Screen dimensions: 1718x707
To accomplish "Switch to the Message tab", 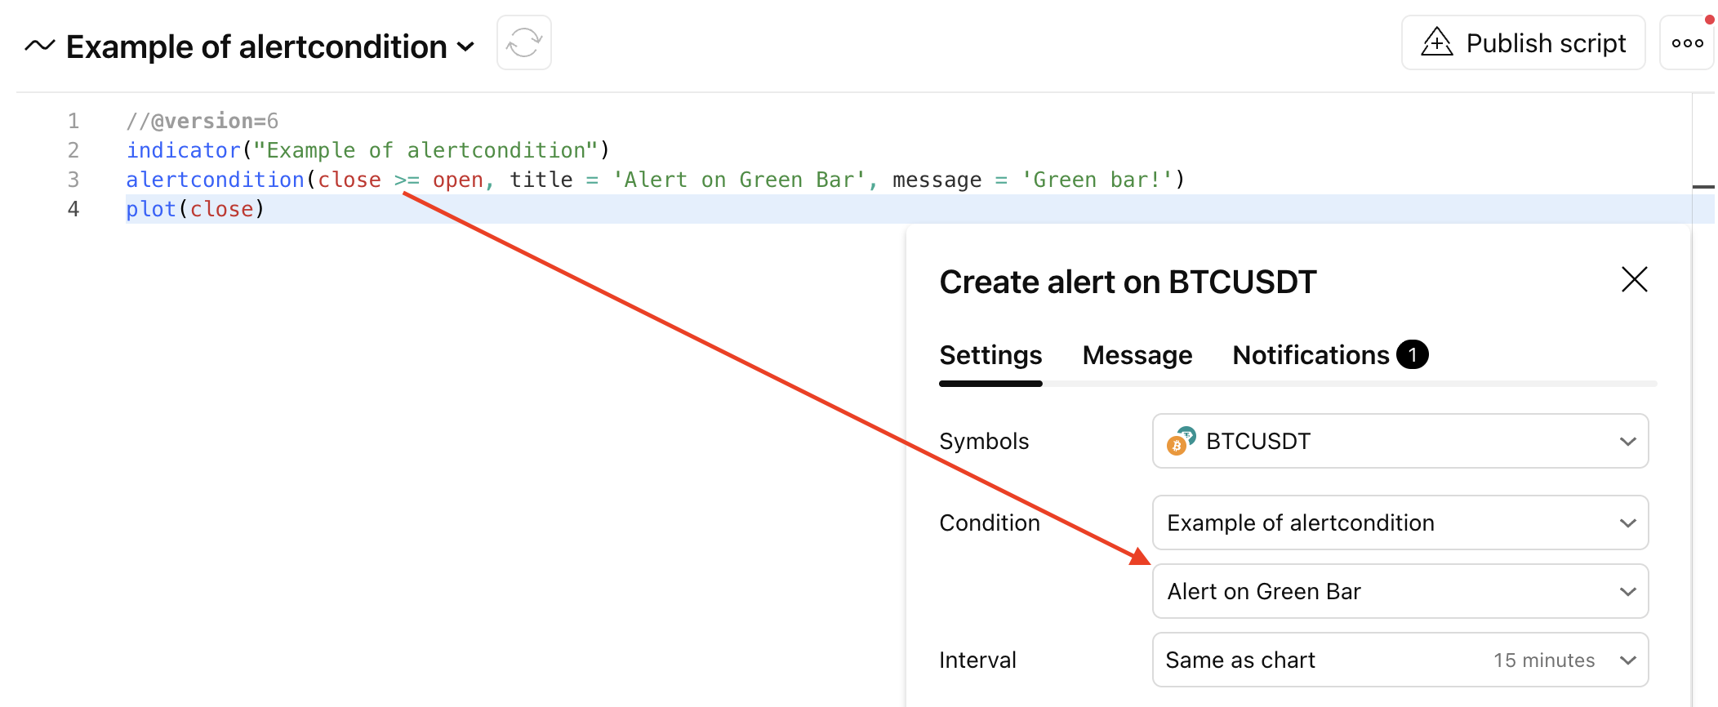I will coord(1137,355).
